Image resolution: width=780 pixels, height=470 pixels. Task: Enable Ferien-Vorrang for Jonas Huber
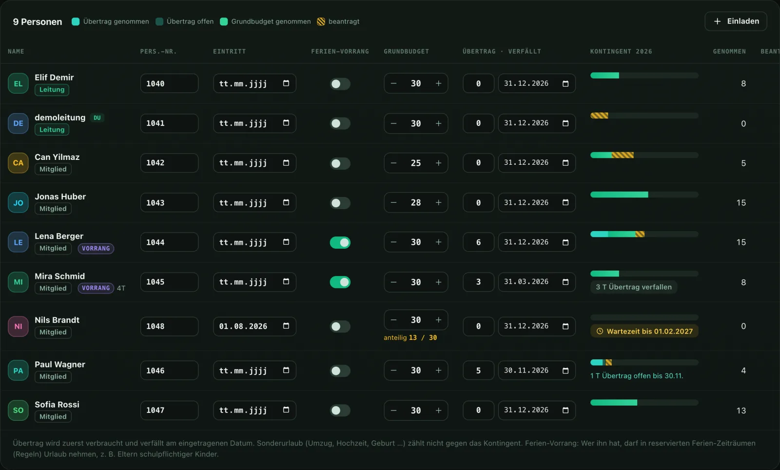pos(340,203)
